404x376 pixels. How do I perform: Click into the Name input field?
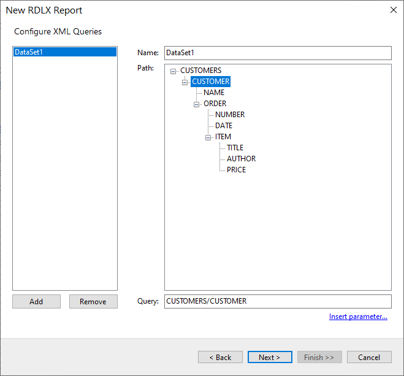(278, 53)
